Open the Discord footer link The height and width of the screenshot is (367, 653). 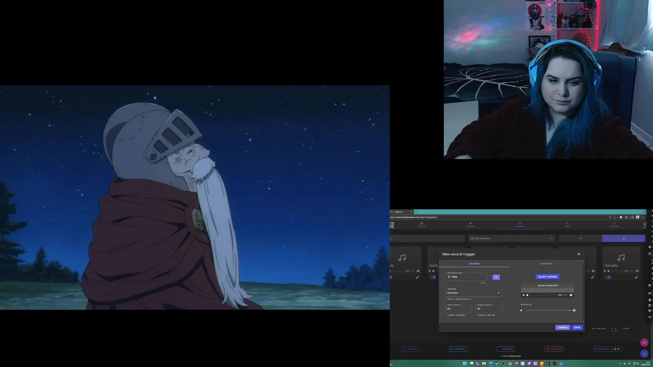point(506,349)
